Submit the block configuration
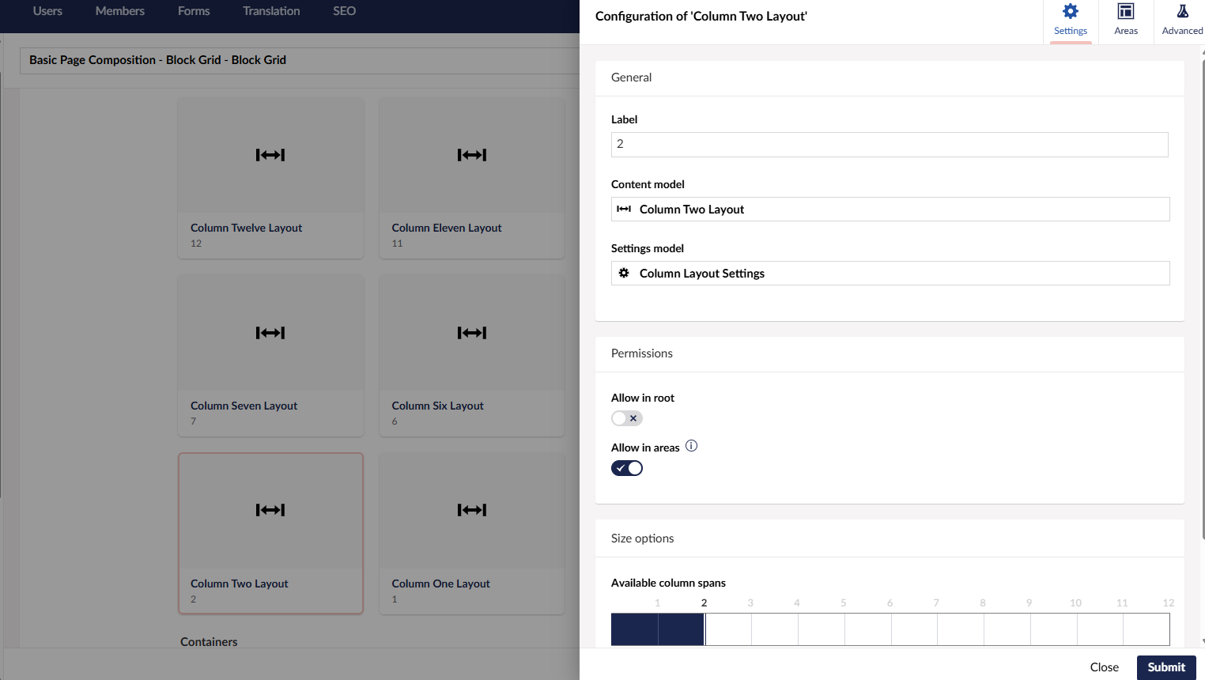 pyautogui.click(x=1166, y=667)
